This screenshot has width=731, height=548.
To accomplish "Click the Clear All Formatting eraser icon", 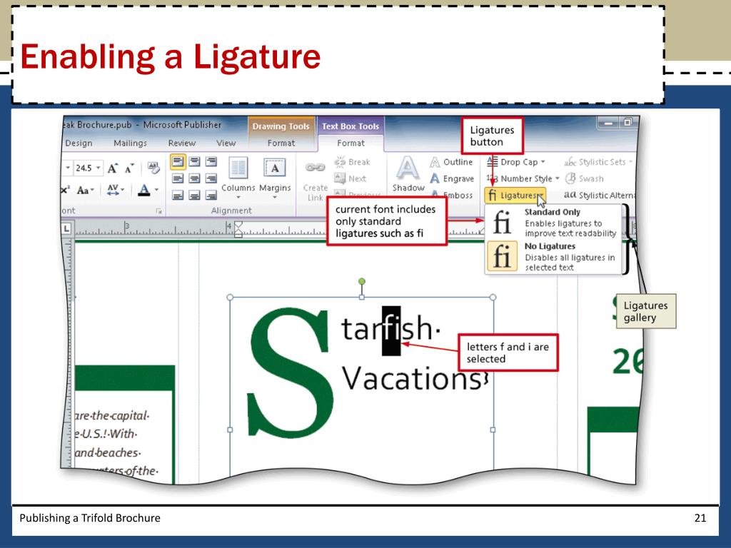I will 153,168.
